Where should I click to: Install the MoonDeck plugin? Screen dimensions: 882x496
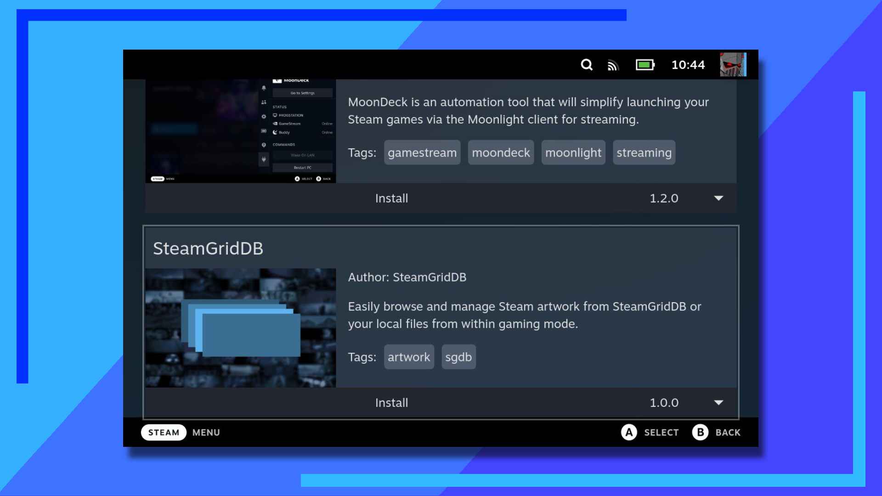(391, 198)
